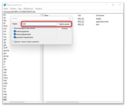Select the .glb key in tree

coord(5,45)
